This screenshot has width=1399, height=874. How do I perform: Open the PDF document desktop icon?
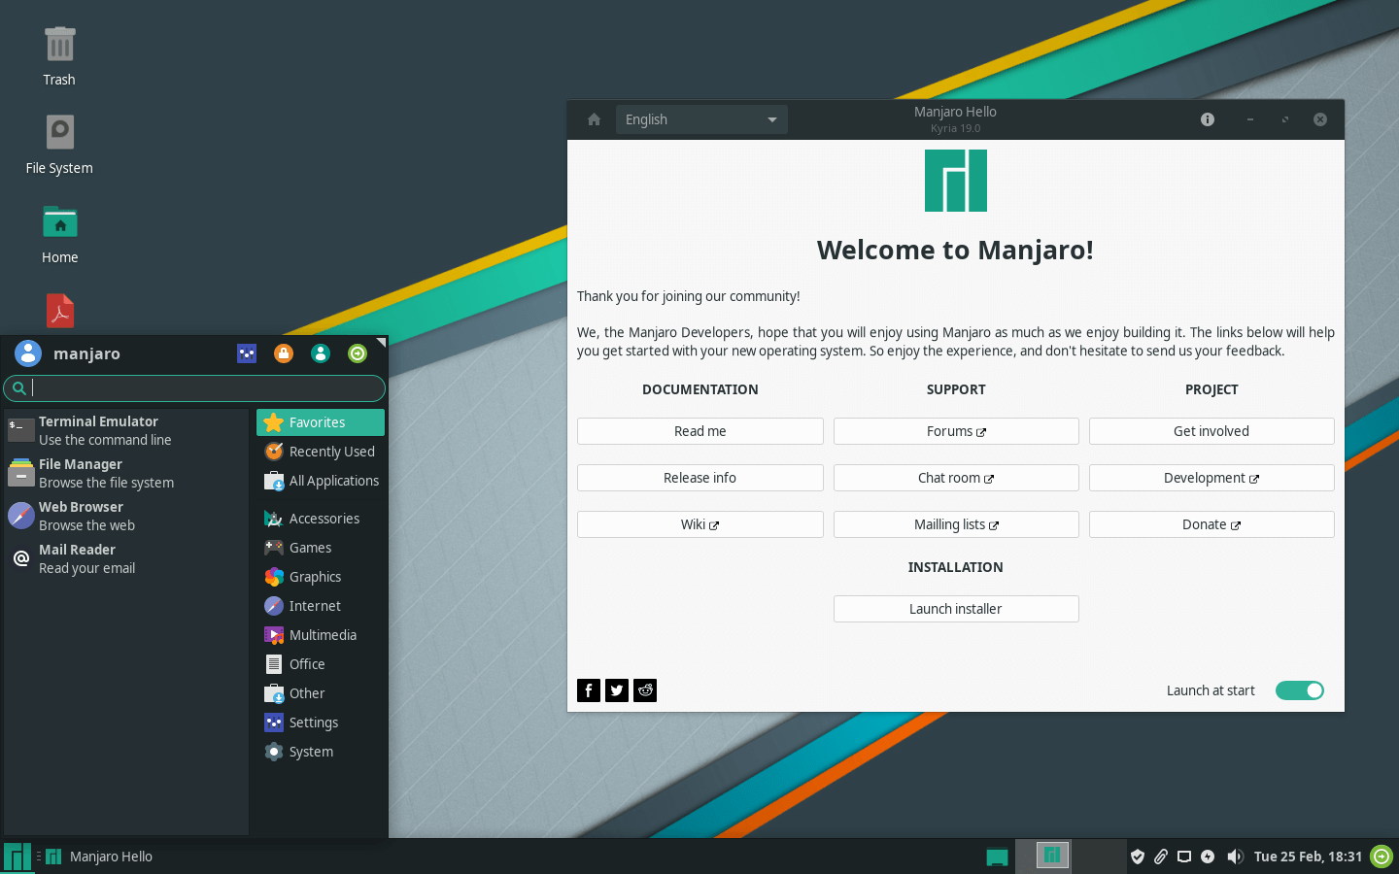point(59,311)
